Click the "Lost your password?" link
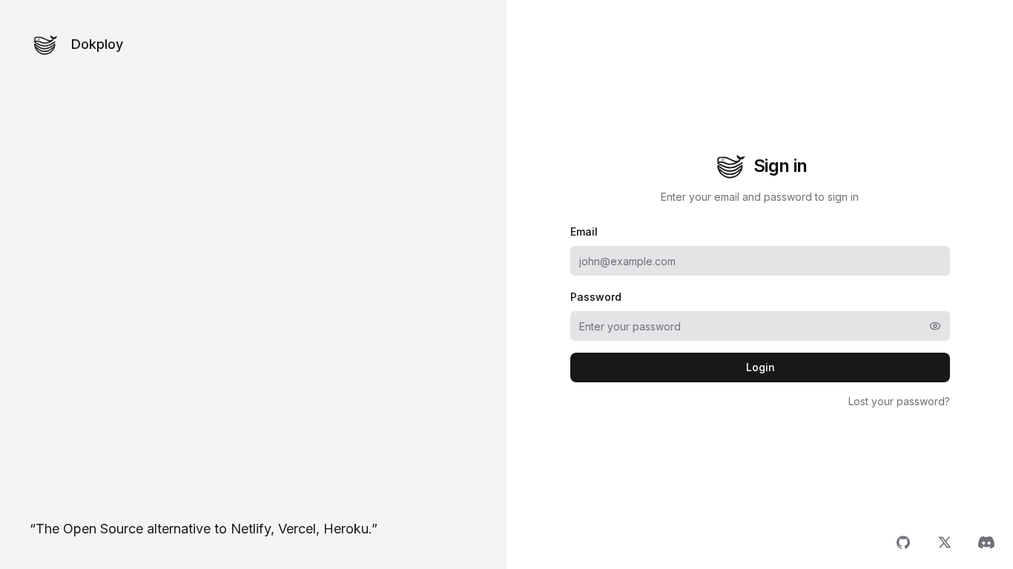1013x569 pixels. coord(899,402)
